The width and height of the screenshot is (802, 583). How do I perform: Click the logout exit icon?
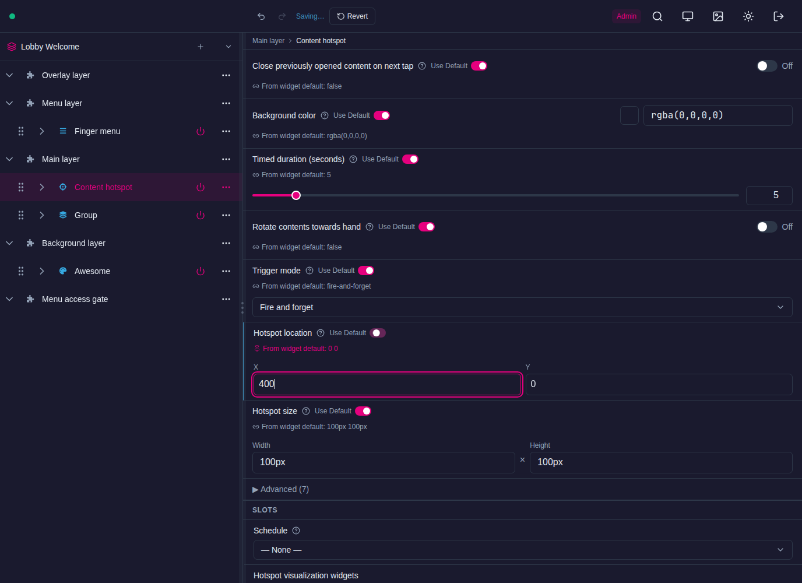(779, 16)
